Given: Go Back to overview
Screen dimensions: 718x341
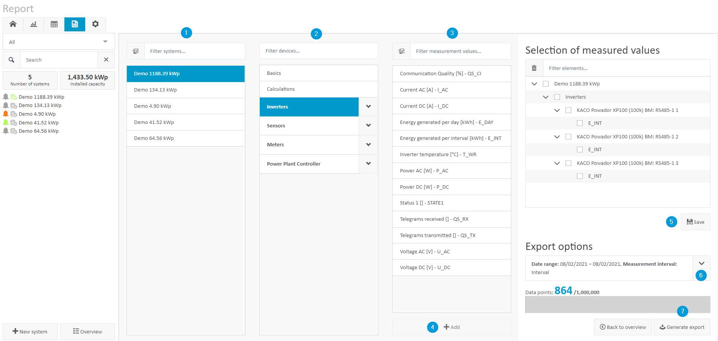Looking at the screenshot, I should (x=623, y=327).
